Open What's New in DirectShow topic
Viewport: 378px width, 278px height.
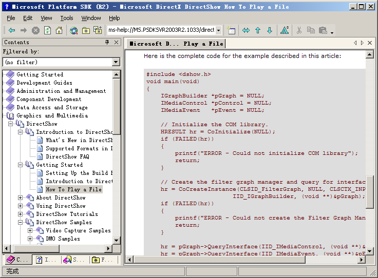79,141
